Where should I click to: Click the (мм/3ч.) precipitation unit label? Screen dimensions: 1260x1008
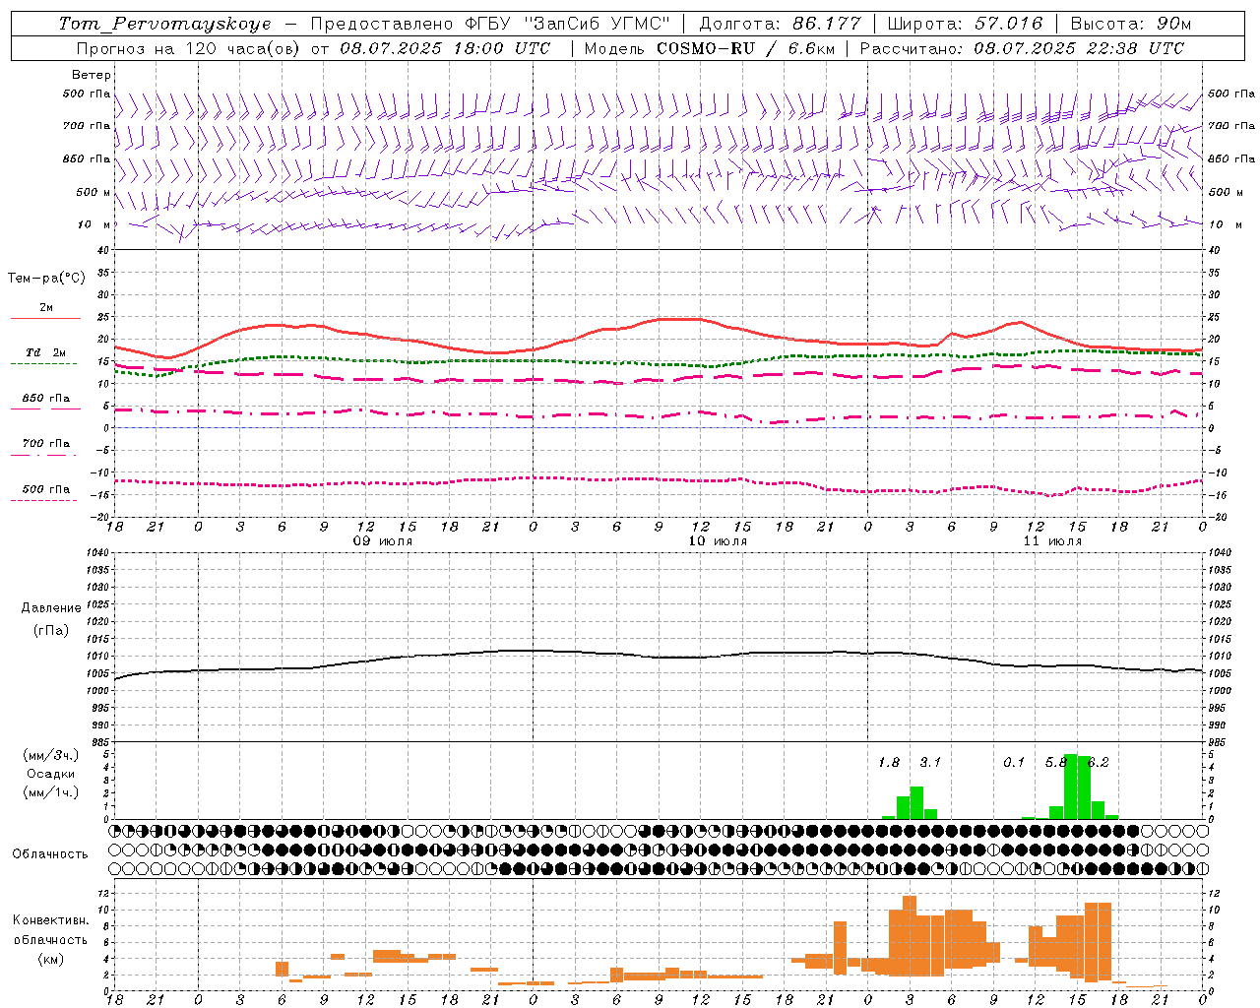tap(50, 755)
